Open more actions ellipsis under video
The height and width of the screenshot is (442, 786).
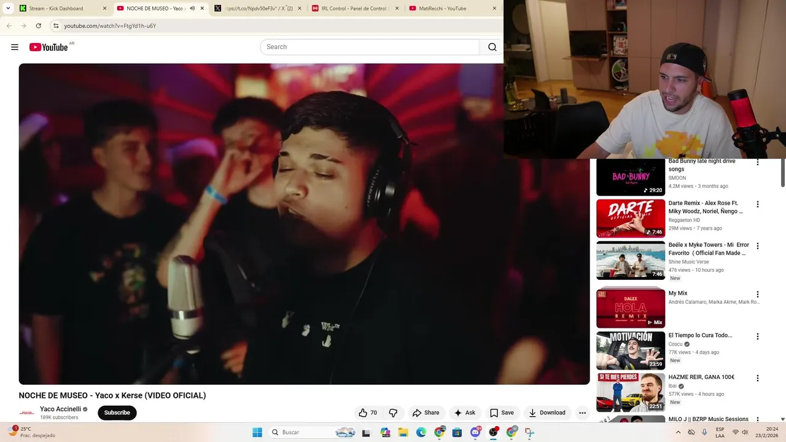(x=582, y=413)
